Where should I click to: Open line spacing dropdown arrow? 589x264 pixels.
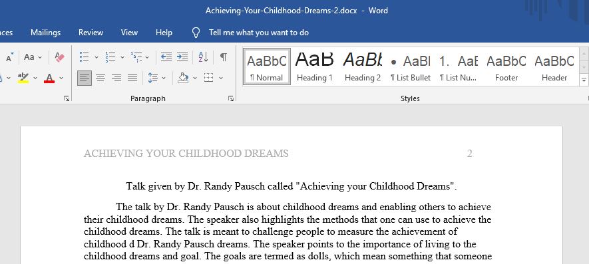164,78
